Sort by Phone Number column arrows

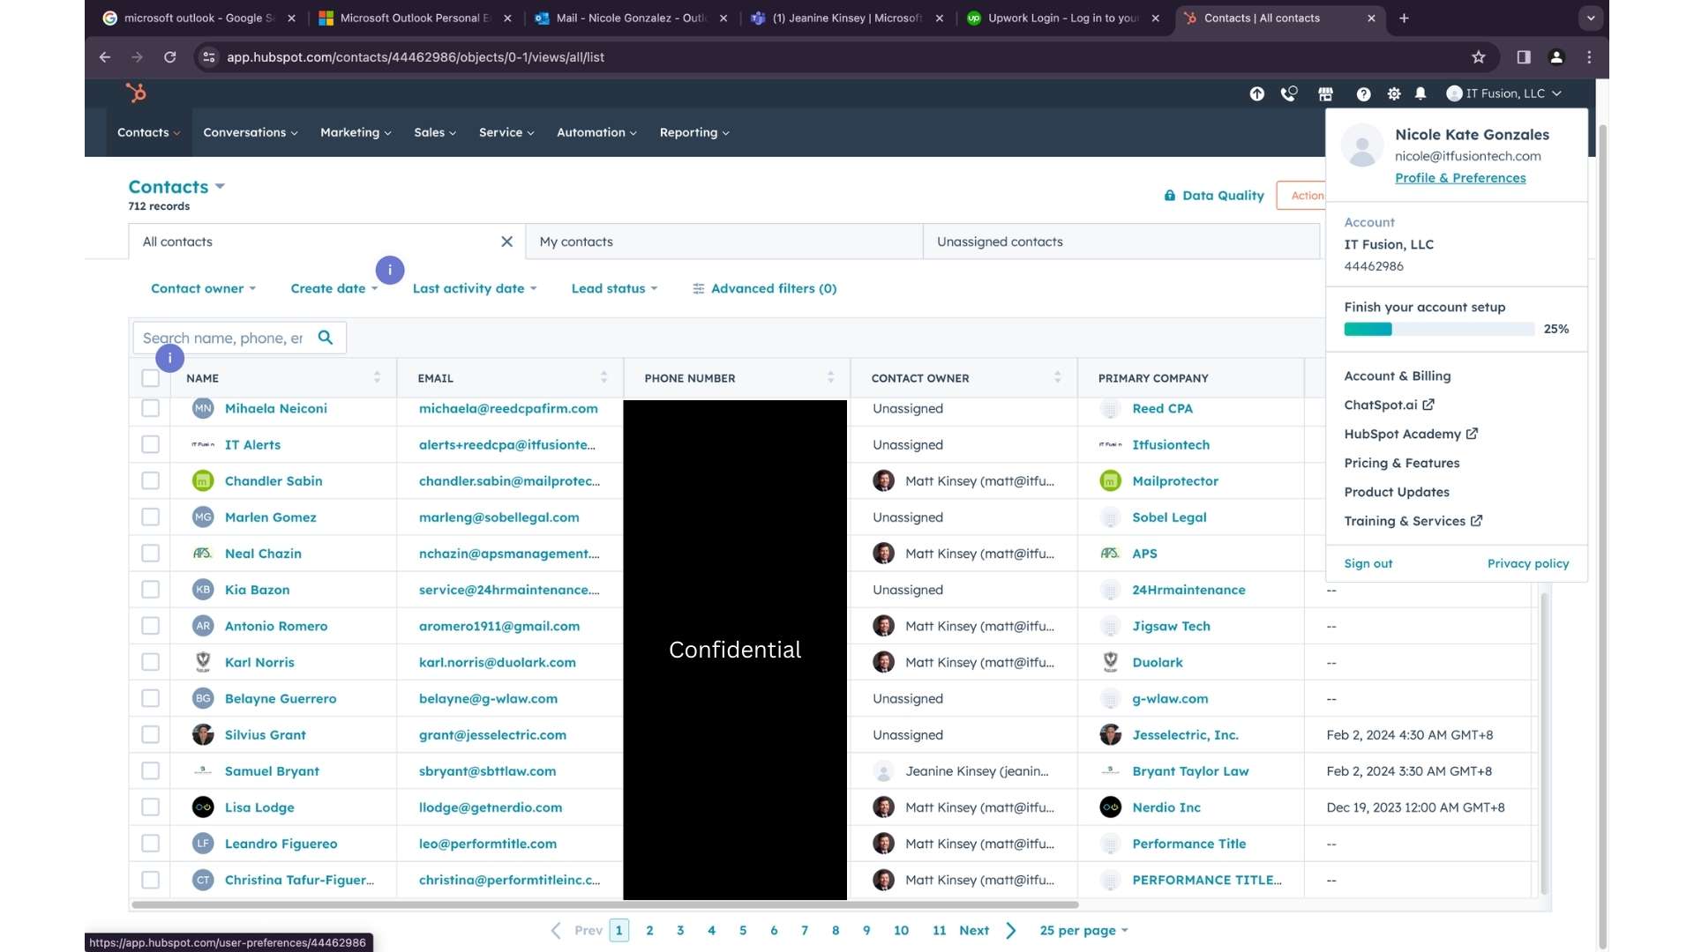click(830, 377)
